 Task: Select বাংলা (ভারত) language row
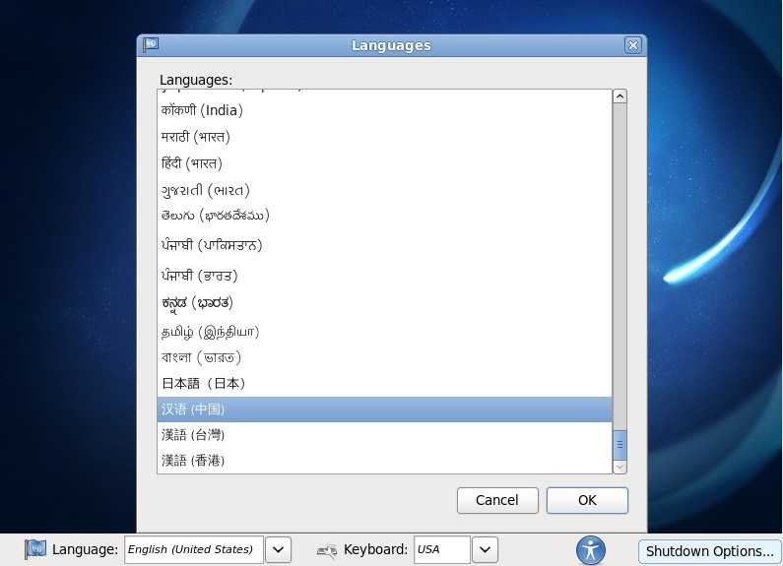pos(384,357)
